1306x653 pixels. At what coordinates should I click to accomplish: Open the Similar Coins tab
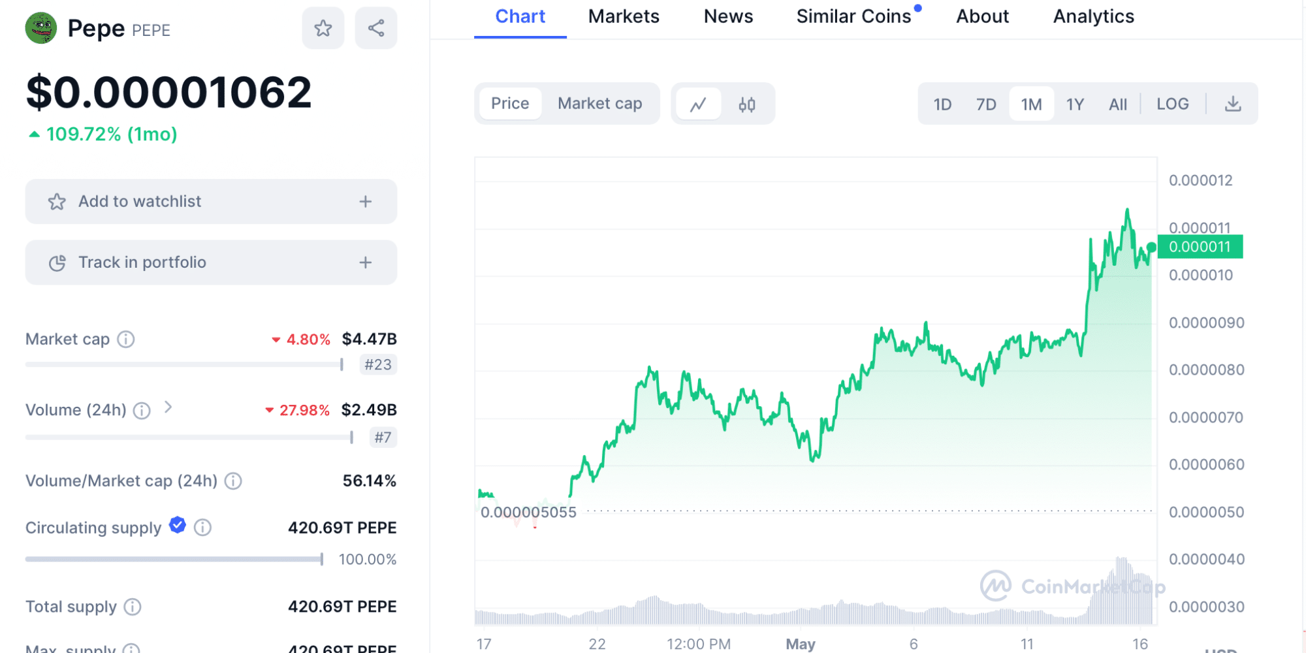point(853,17)
